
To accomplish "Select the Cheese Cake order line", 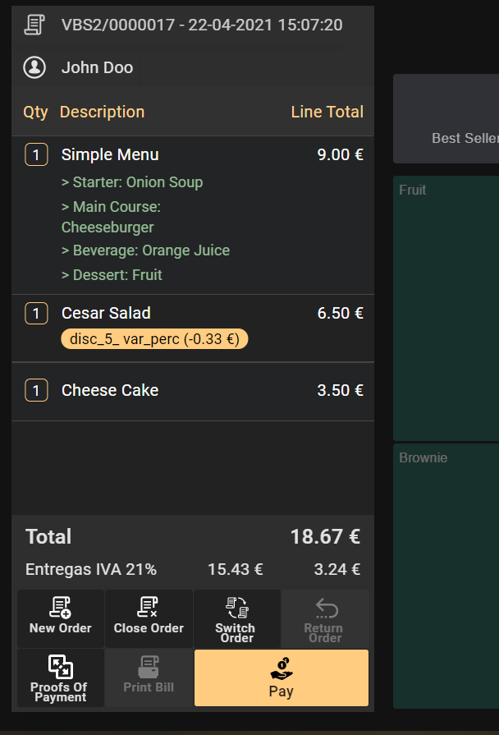I will 110,390.
